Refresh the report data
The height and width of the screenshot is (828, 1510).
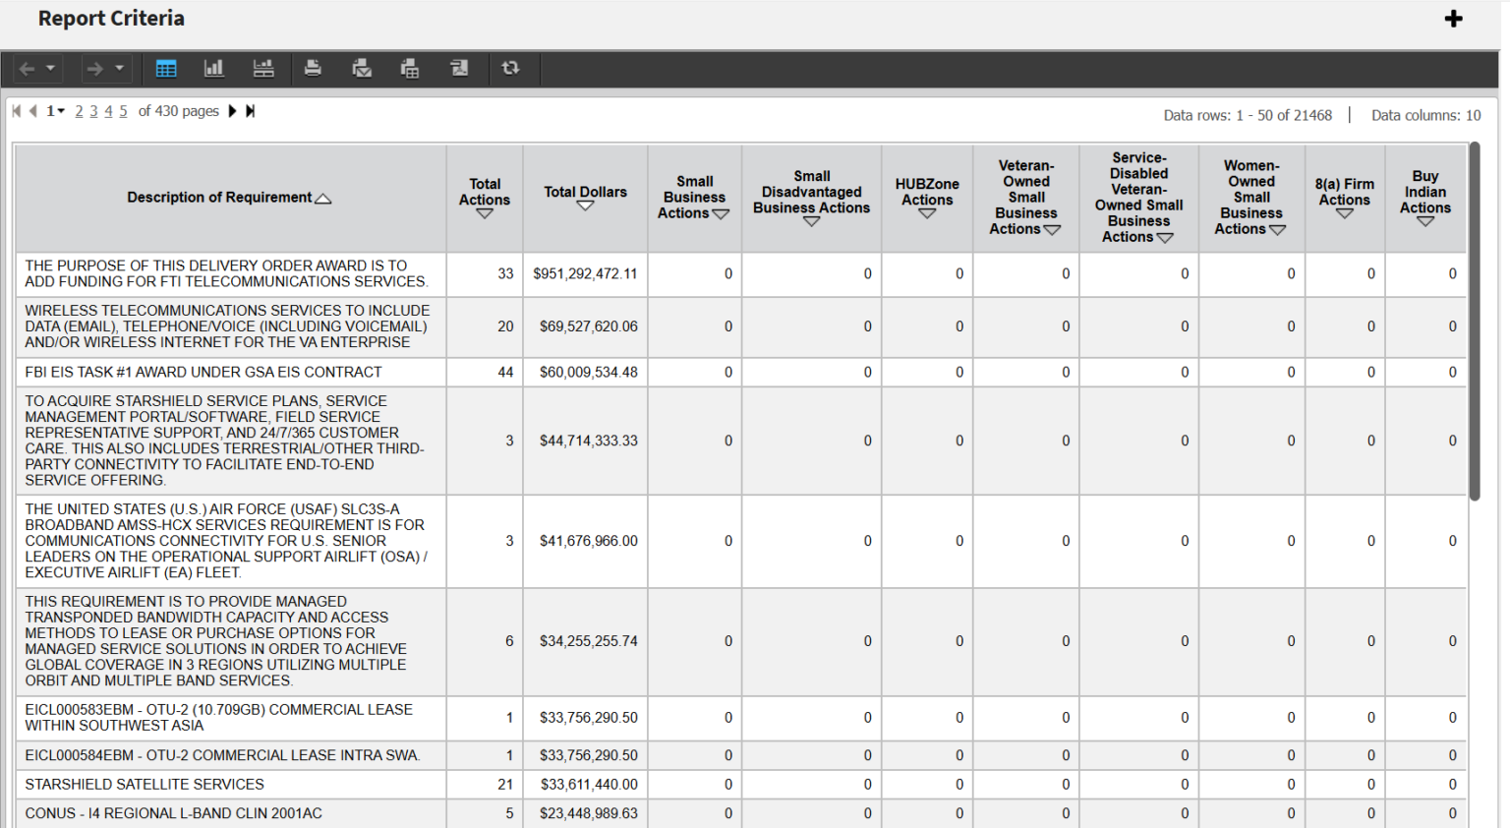tap(510, 68)
